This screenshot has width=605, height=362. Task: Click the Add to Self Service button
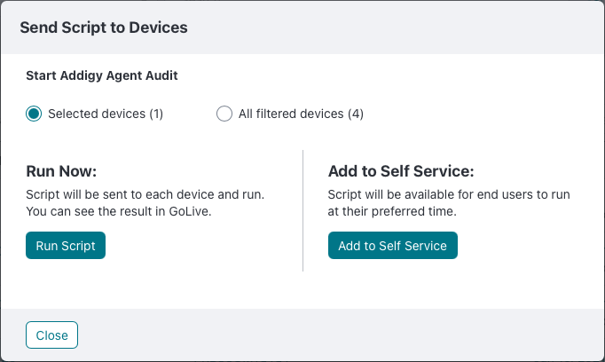pyautogui.click(x=393, y=246)
